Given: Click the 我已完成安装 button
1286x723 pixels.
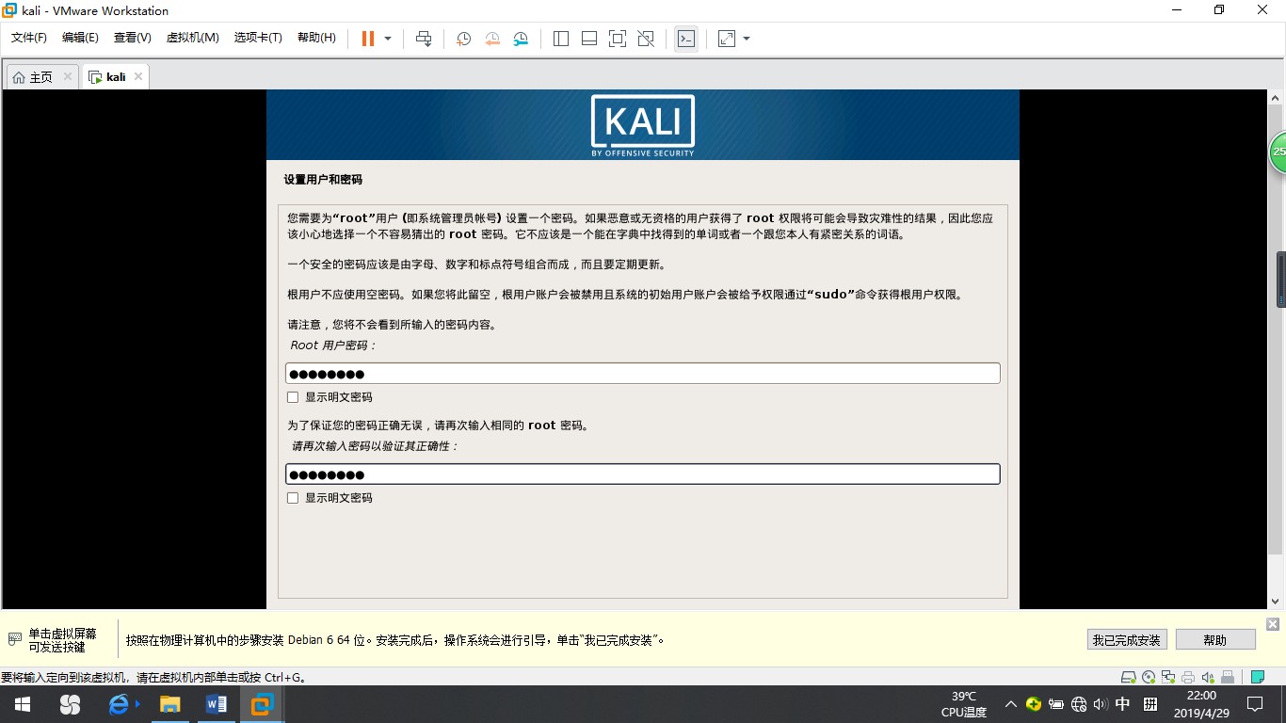Looking at the screenshot, I should (1127, 640).
